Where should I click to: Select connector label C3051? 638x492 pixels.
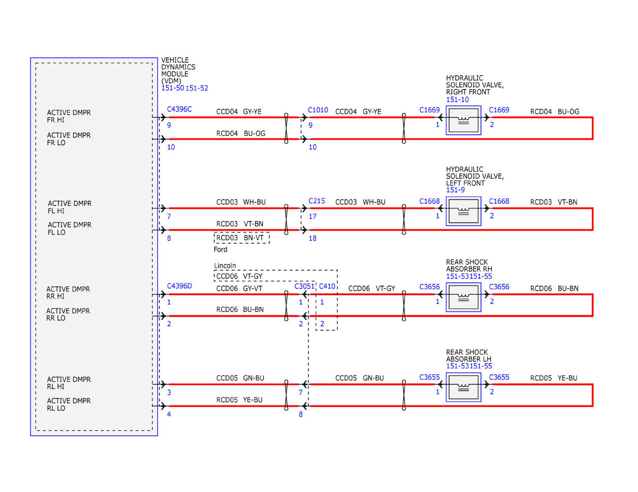(x=305, y=287)
